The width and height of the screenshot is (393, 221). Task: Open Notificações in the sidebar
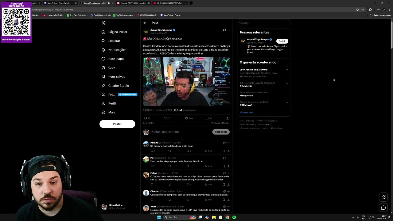pos(114,50)
